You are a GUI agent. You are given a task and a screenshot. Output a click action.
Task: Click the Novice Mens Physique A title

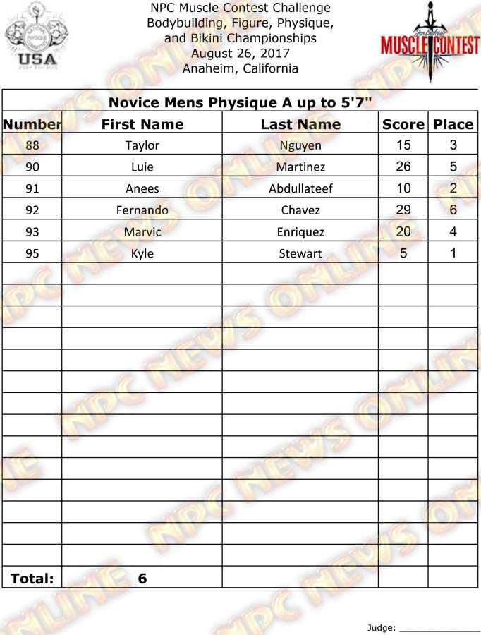click(240, 103)
